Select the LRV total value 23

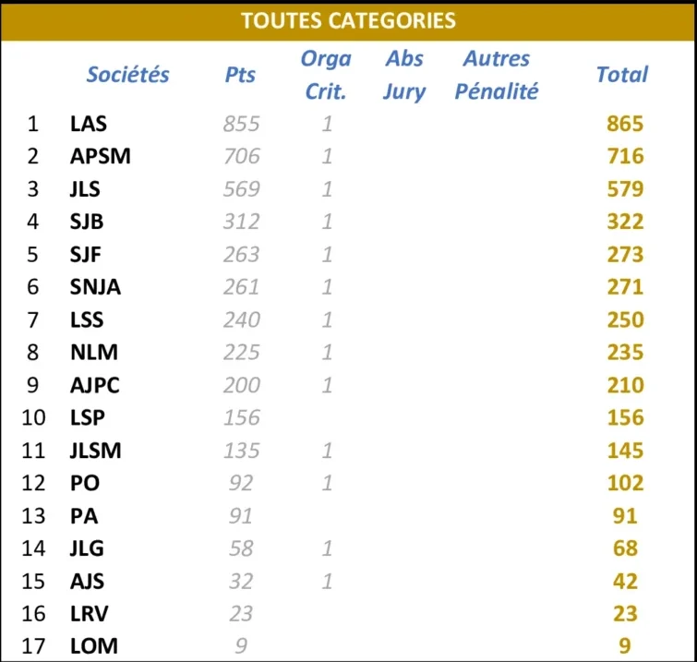(x=625, y=614)
